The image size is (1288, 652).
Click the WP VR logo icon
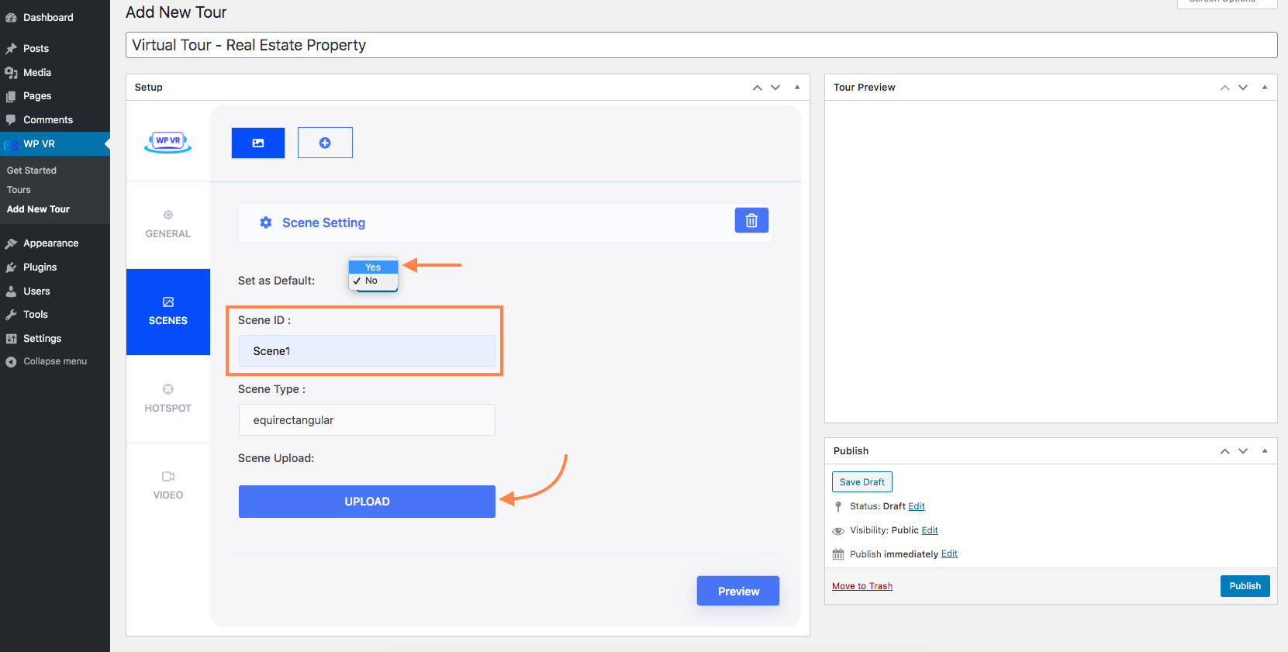coord(168,142)
